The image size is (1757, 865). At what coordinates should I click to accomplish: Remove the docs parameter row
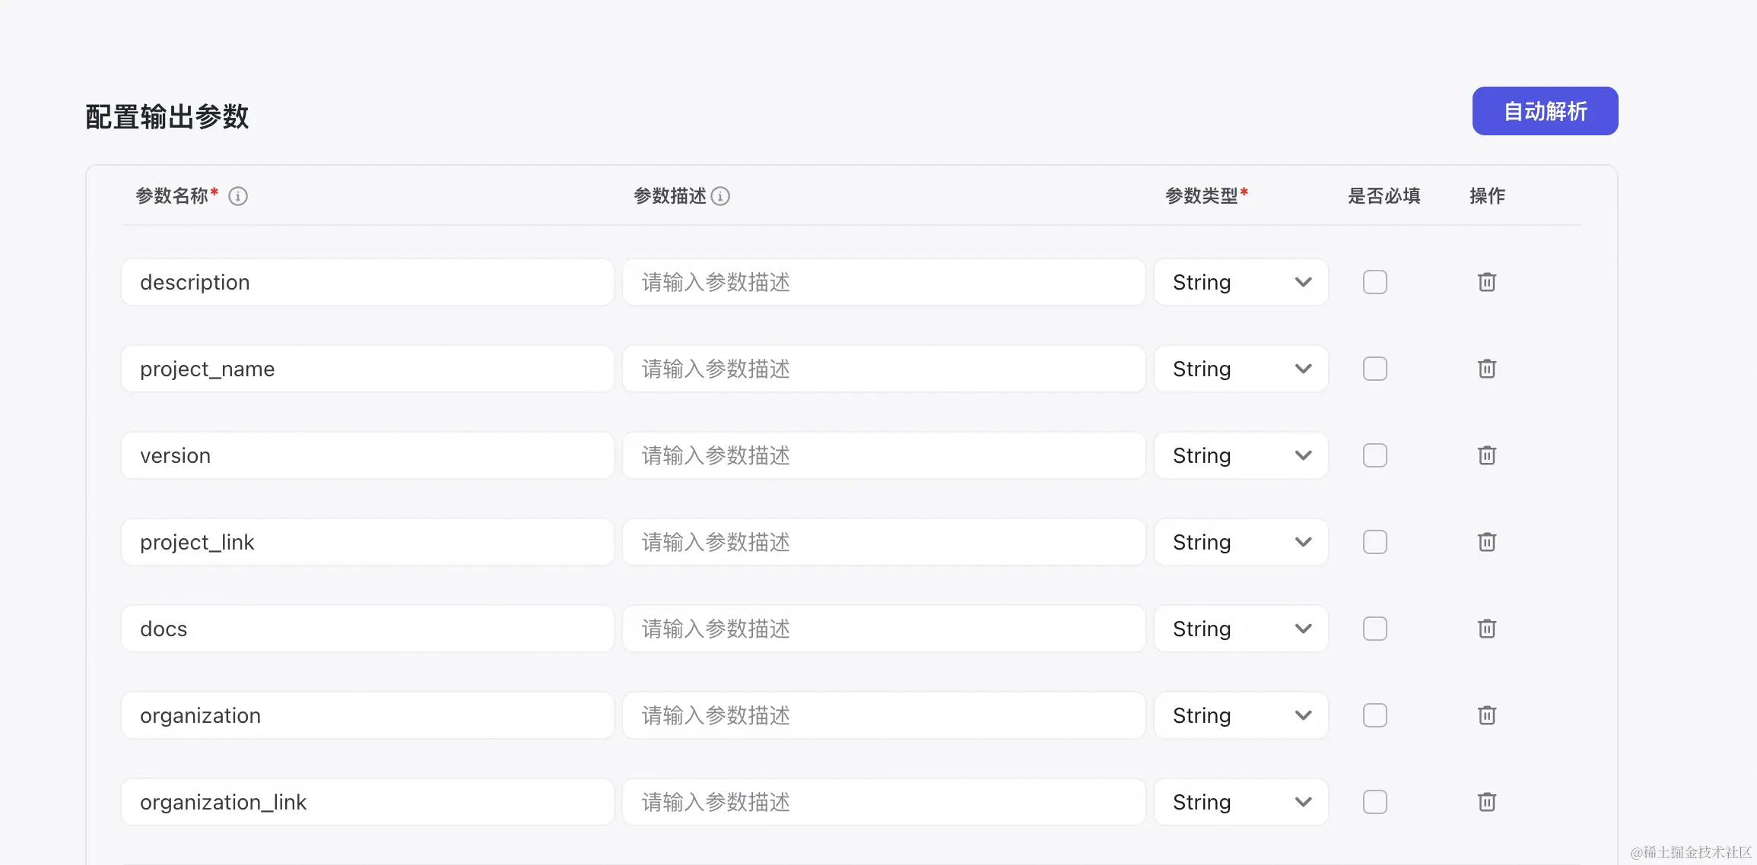(1487, 629)
